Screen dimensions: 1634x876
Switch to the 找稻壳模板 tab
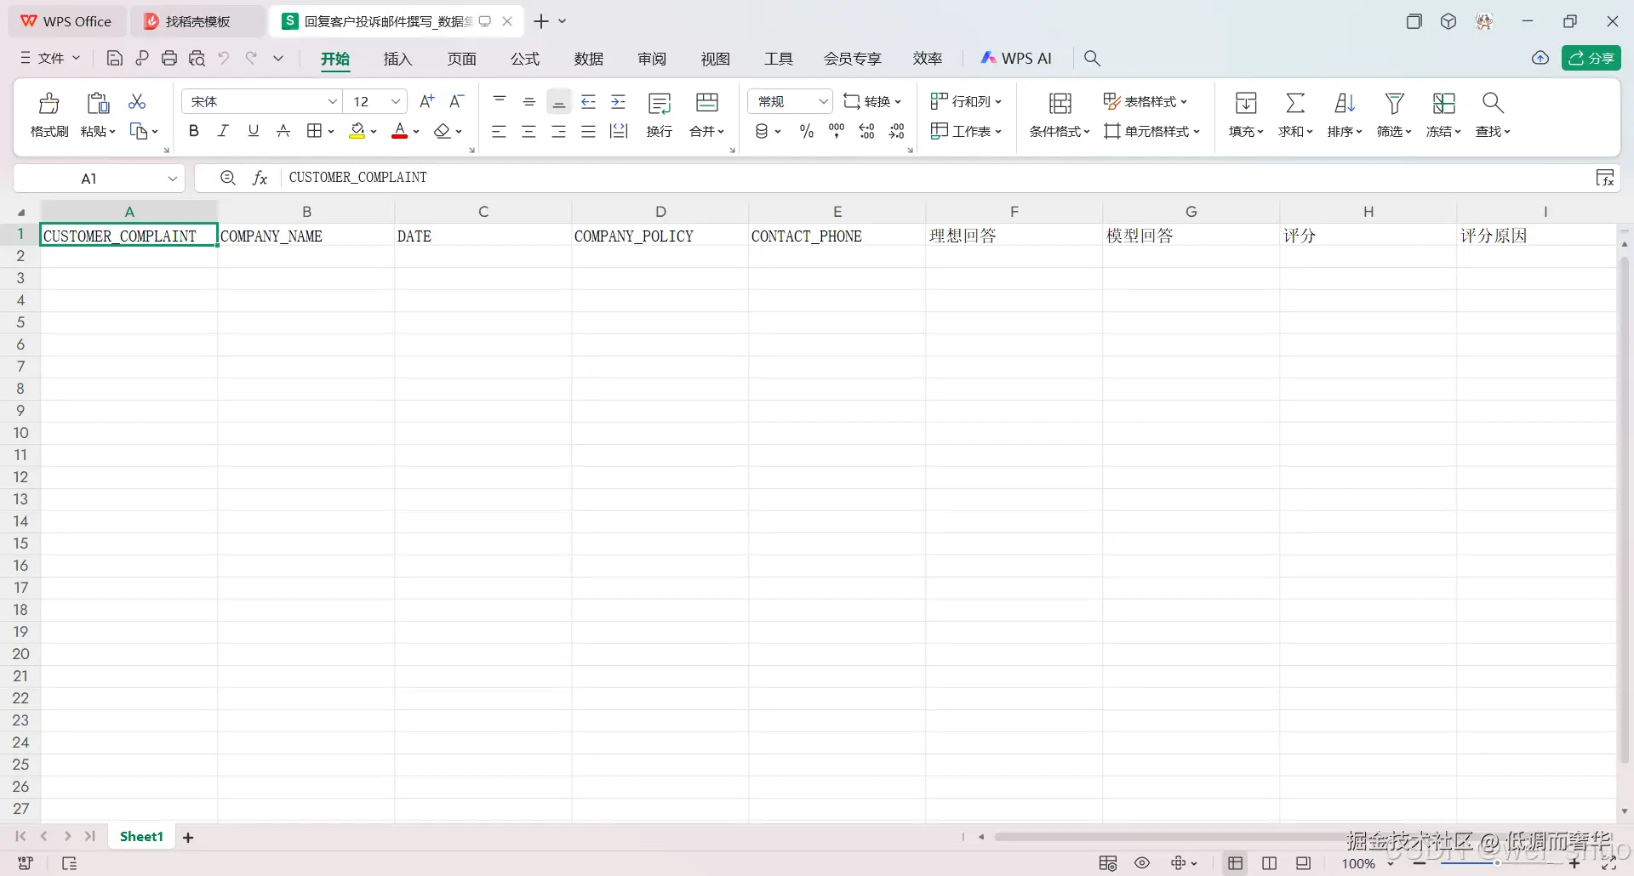point(197,21)
